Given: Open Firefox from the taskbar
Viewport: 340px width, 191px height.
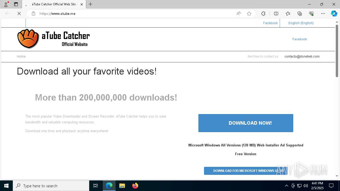Looking at the screenshot, I should point(135,186).
